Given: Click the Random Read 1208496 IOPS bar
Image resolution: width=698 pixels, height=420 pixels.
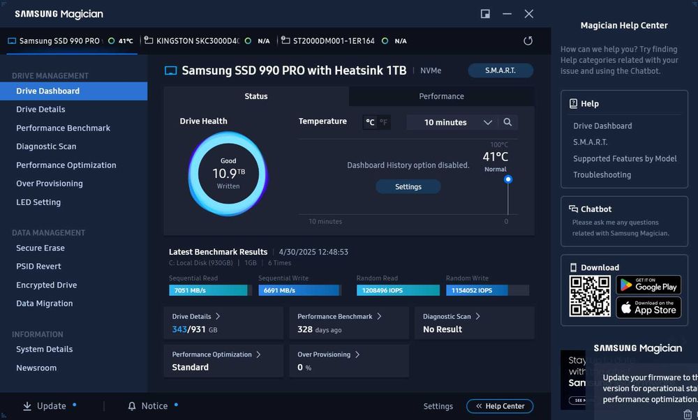Looking at the screenshot, I should click(x=398, y=290).
